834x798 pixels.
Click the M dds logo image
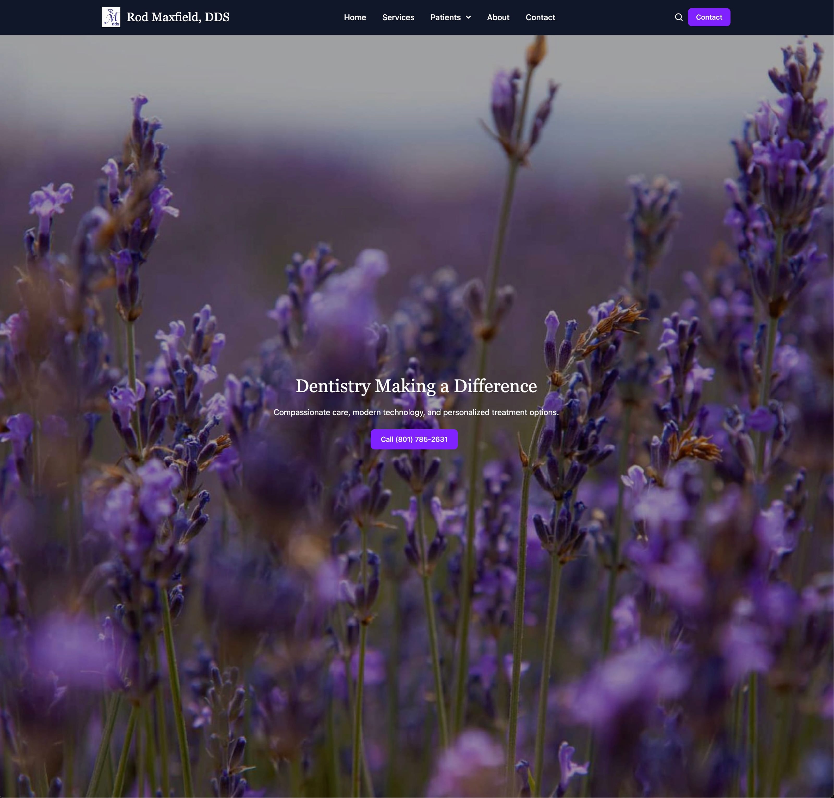[x=111, y=17]
